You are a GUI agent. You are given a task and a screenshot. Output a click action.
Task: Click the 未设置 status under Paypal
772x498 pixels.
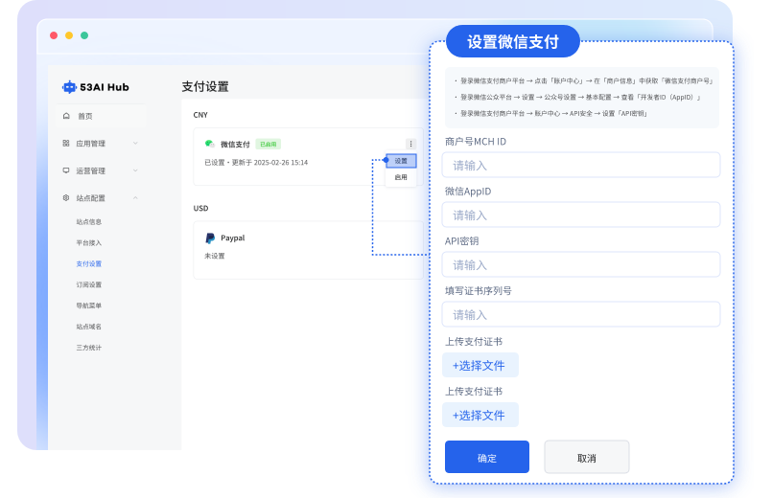tap(215, 256)
